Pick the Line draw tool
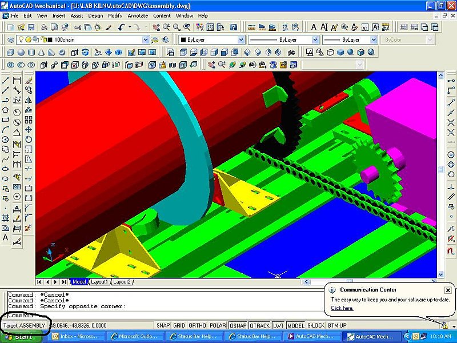The image size is (457, 343). (x=5, y=81)
